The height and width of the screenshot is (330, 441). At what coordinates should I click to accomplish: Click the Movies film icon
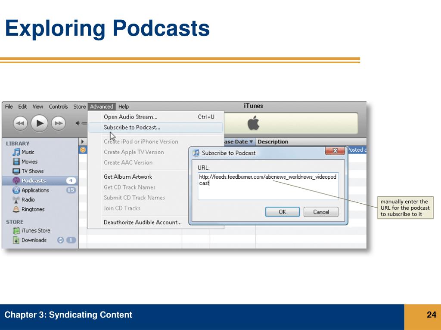click(x=16, y=162)
